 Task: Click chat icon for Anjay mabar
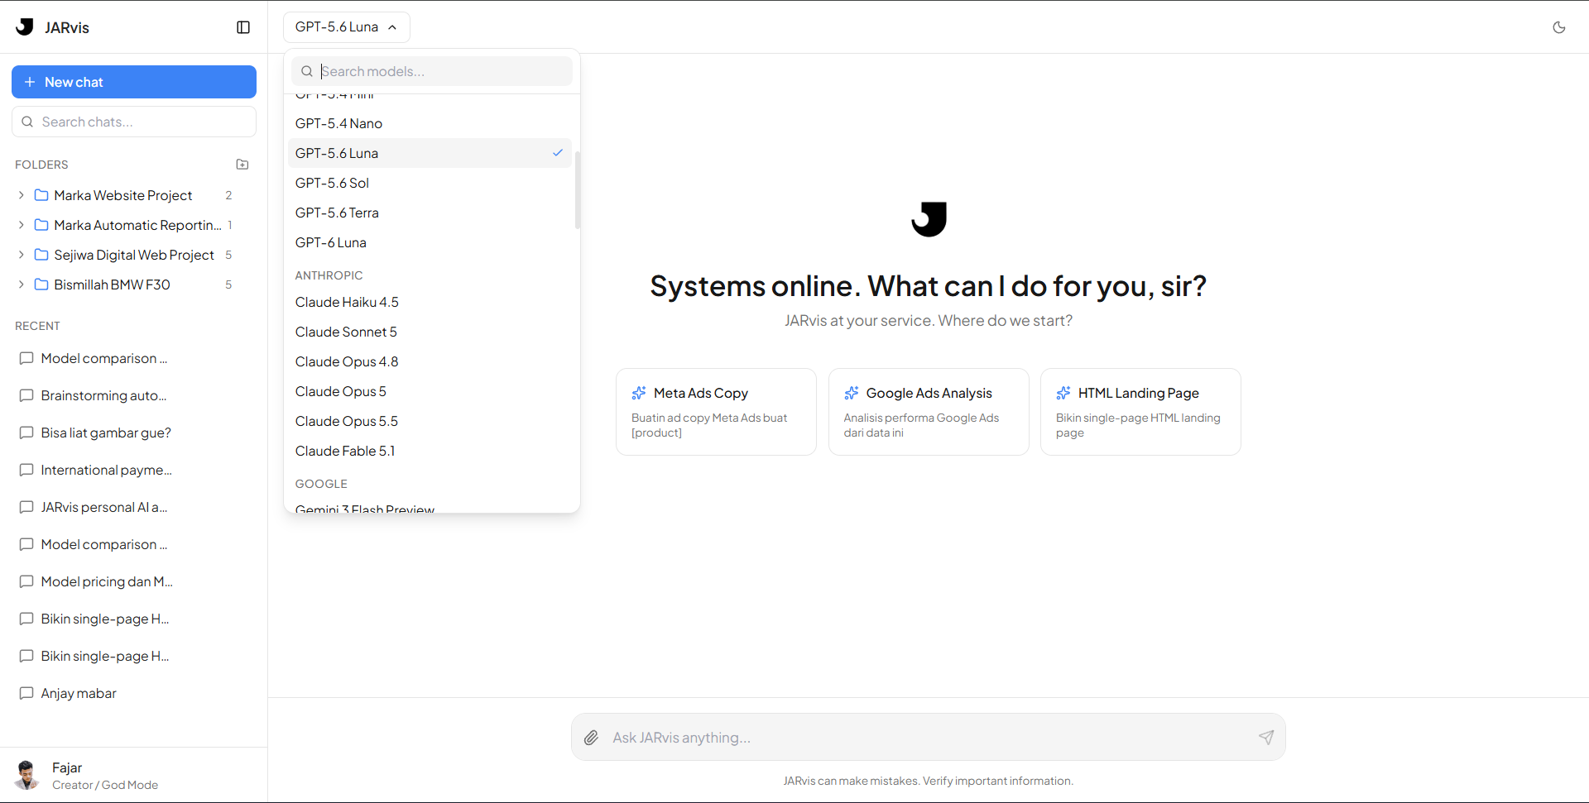pyautogui.click(x=26, y=693)
